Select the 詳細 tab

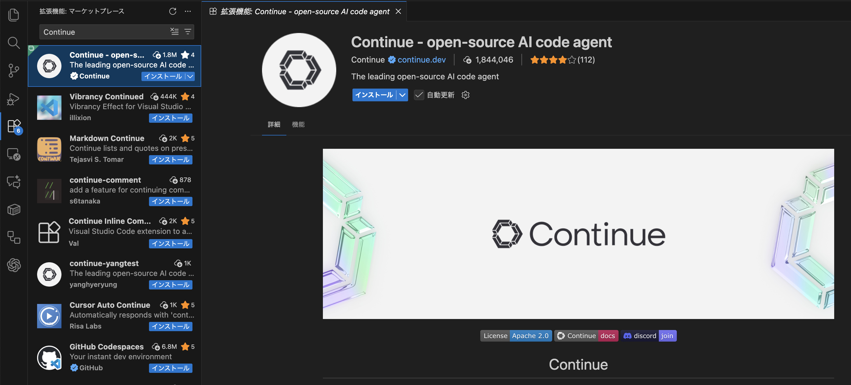274,124
